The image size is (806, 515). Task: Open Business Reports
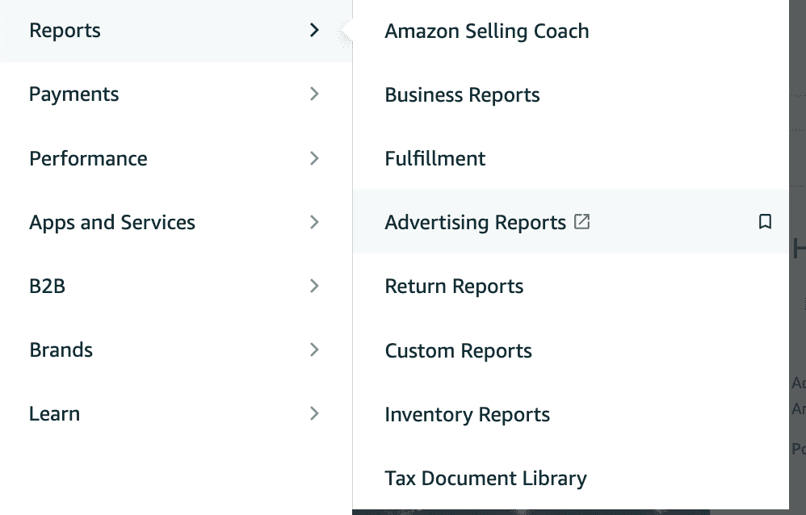pyautogui.click(x=462, y=95)
